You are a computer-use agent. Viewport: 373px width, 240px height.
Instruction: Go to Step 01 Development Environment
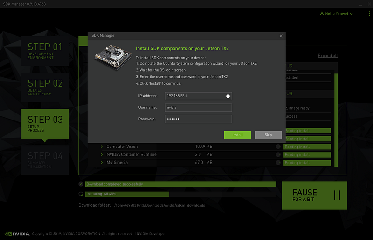pos(45,51)
